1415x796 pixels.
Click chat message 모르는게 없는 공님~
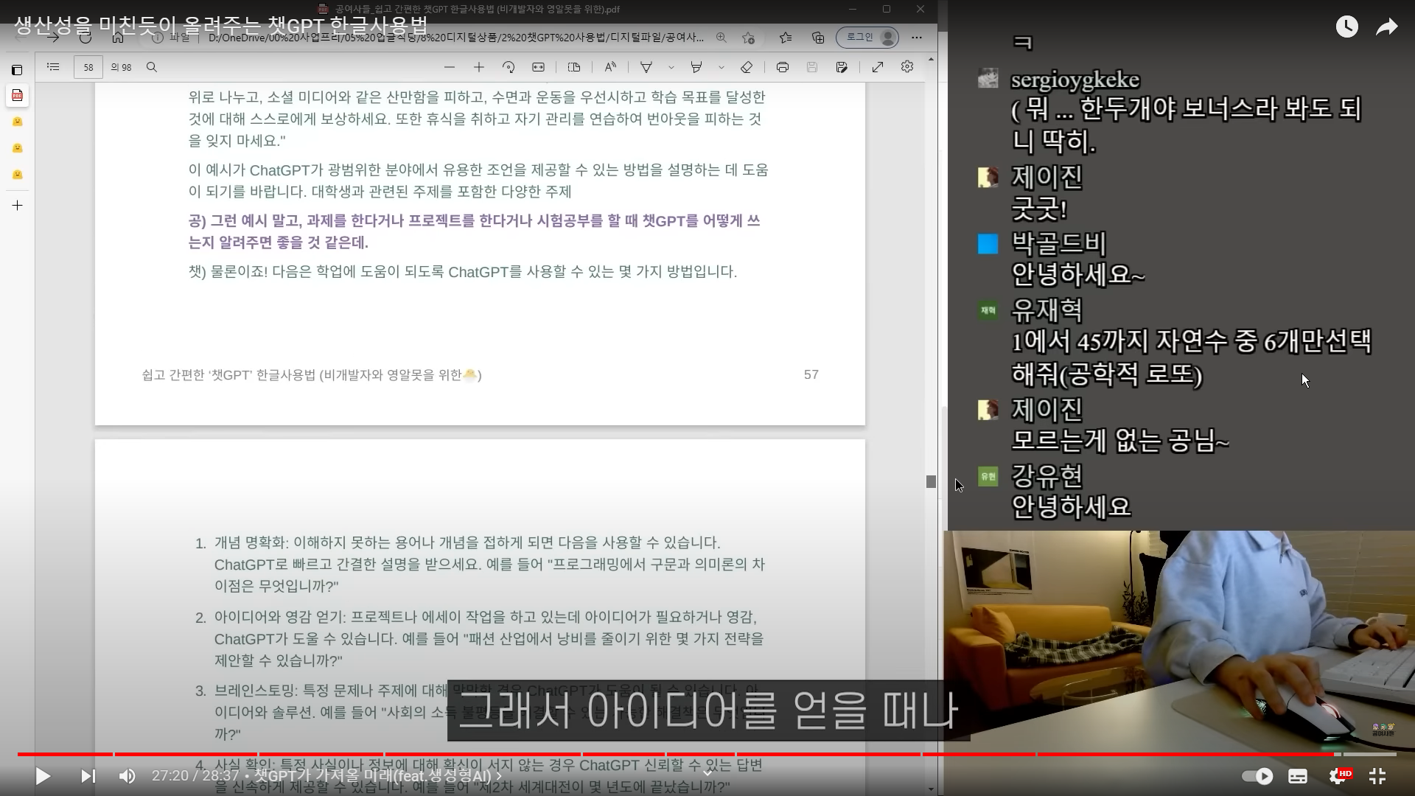(1120, 441)
